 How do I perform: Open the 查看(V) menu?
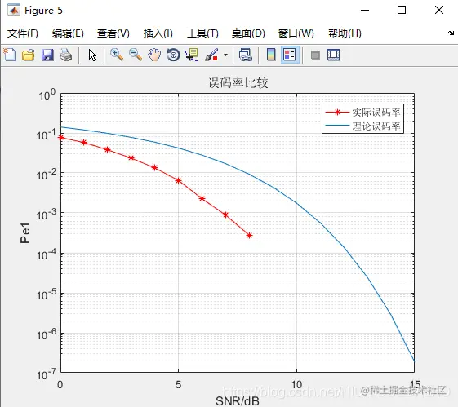(x=113, y=33)
